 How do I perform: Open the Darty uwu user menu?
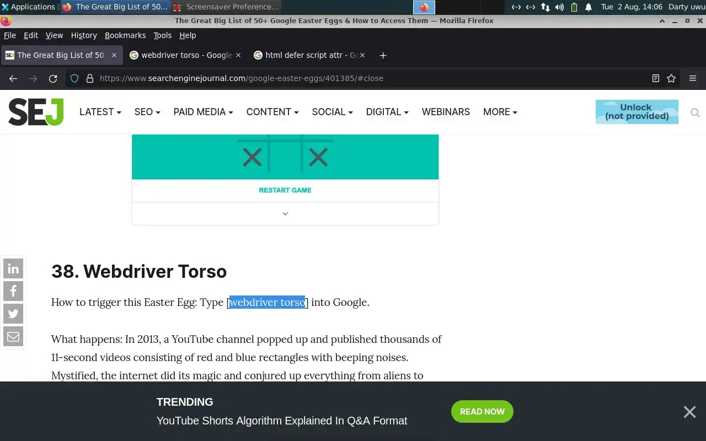pos(686,7)
